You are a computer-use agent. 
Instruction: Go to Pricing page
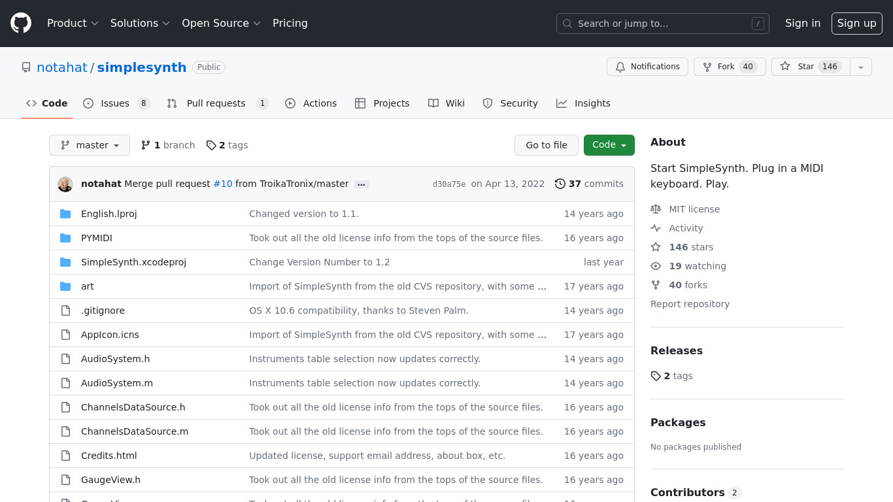click(290, 24)
